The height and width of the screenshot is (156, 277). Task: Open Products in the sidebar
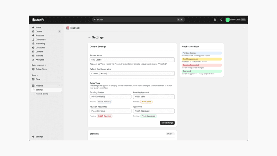pyautogui.click(x=40, y=35)
